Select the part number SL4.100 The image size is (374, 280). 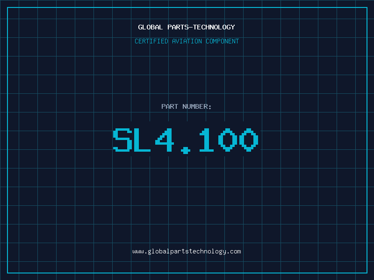click(x=186, y=141)
